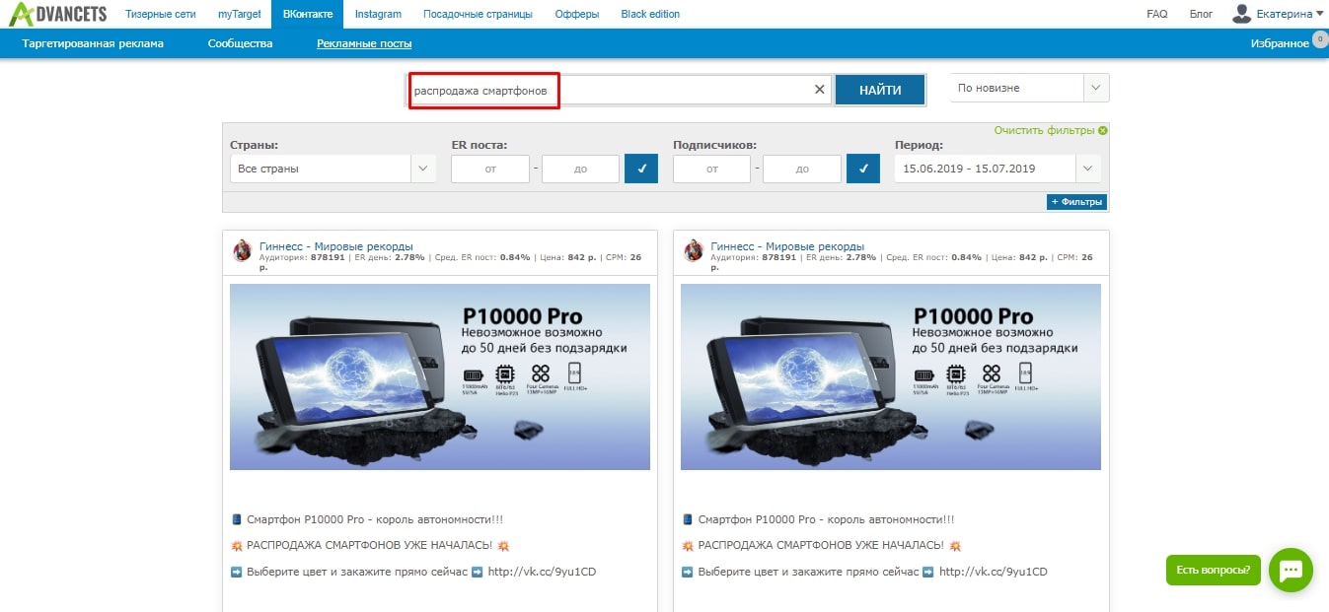Open the left Гиннесс community avatar
This screenshot has height=612, width=1329.
tap(242, 250)
